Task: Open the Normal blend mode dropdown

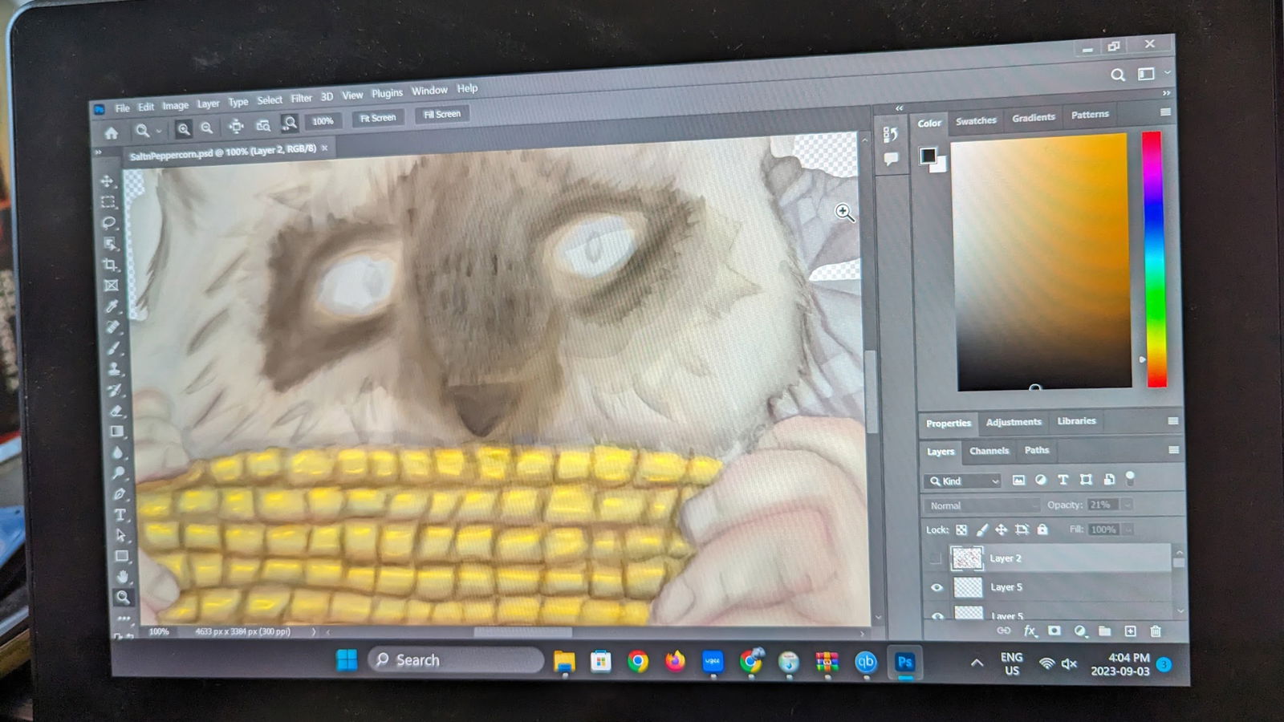Action: pos(982,505)
